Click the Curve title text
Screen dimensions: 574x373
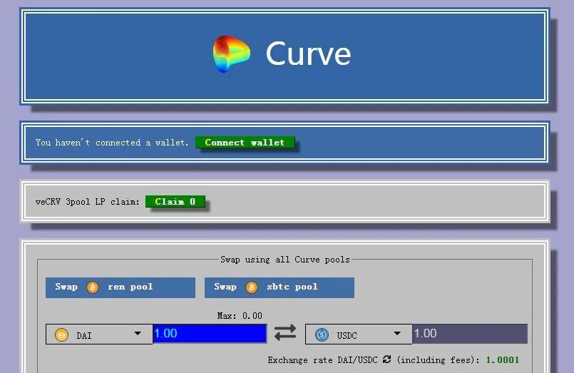click(308, 53)
